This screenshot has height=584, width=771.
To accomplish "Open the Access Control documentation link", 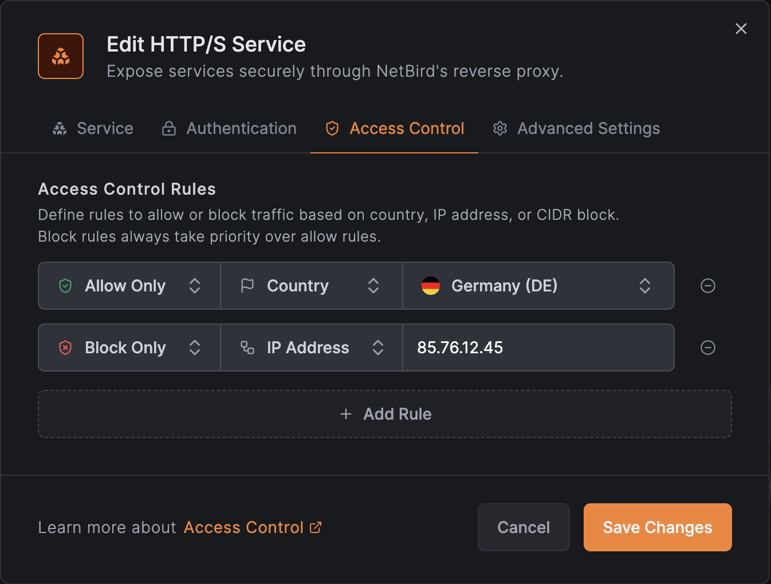I will pyautogui.click(x=252, y=527).
